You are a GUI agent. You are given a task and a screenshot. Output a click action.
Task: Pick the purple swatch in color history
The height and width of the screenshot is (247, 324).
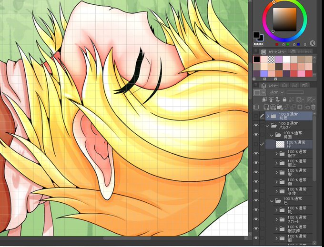tap(279, 59)
